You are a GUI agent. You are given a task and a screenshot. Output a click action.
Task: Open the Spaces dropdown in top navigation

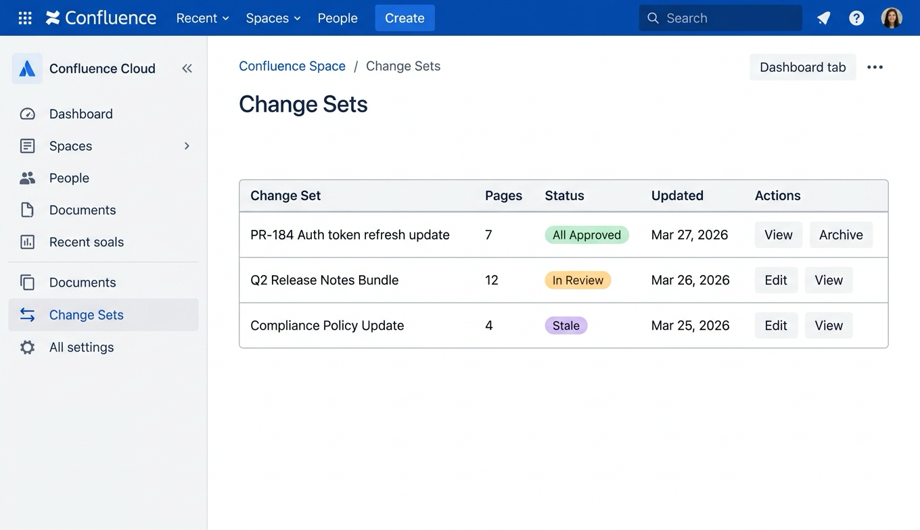coord(273,18)
